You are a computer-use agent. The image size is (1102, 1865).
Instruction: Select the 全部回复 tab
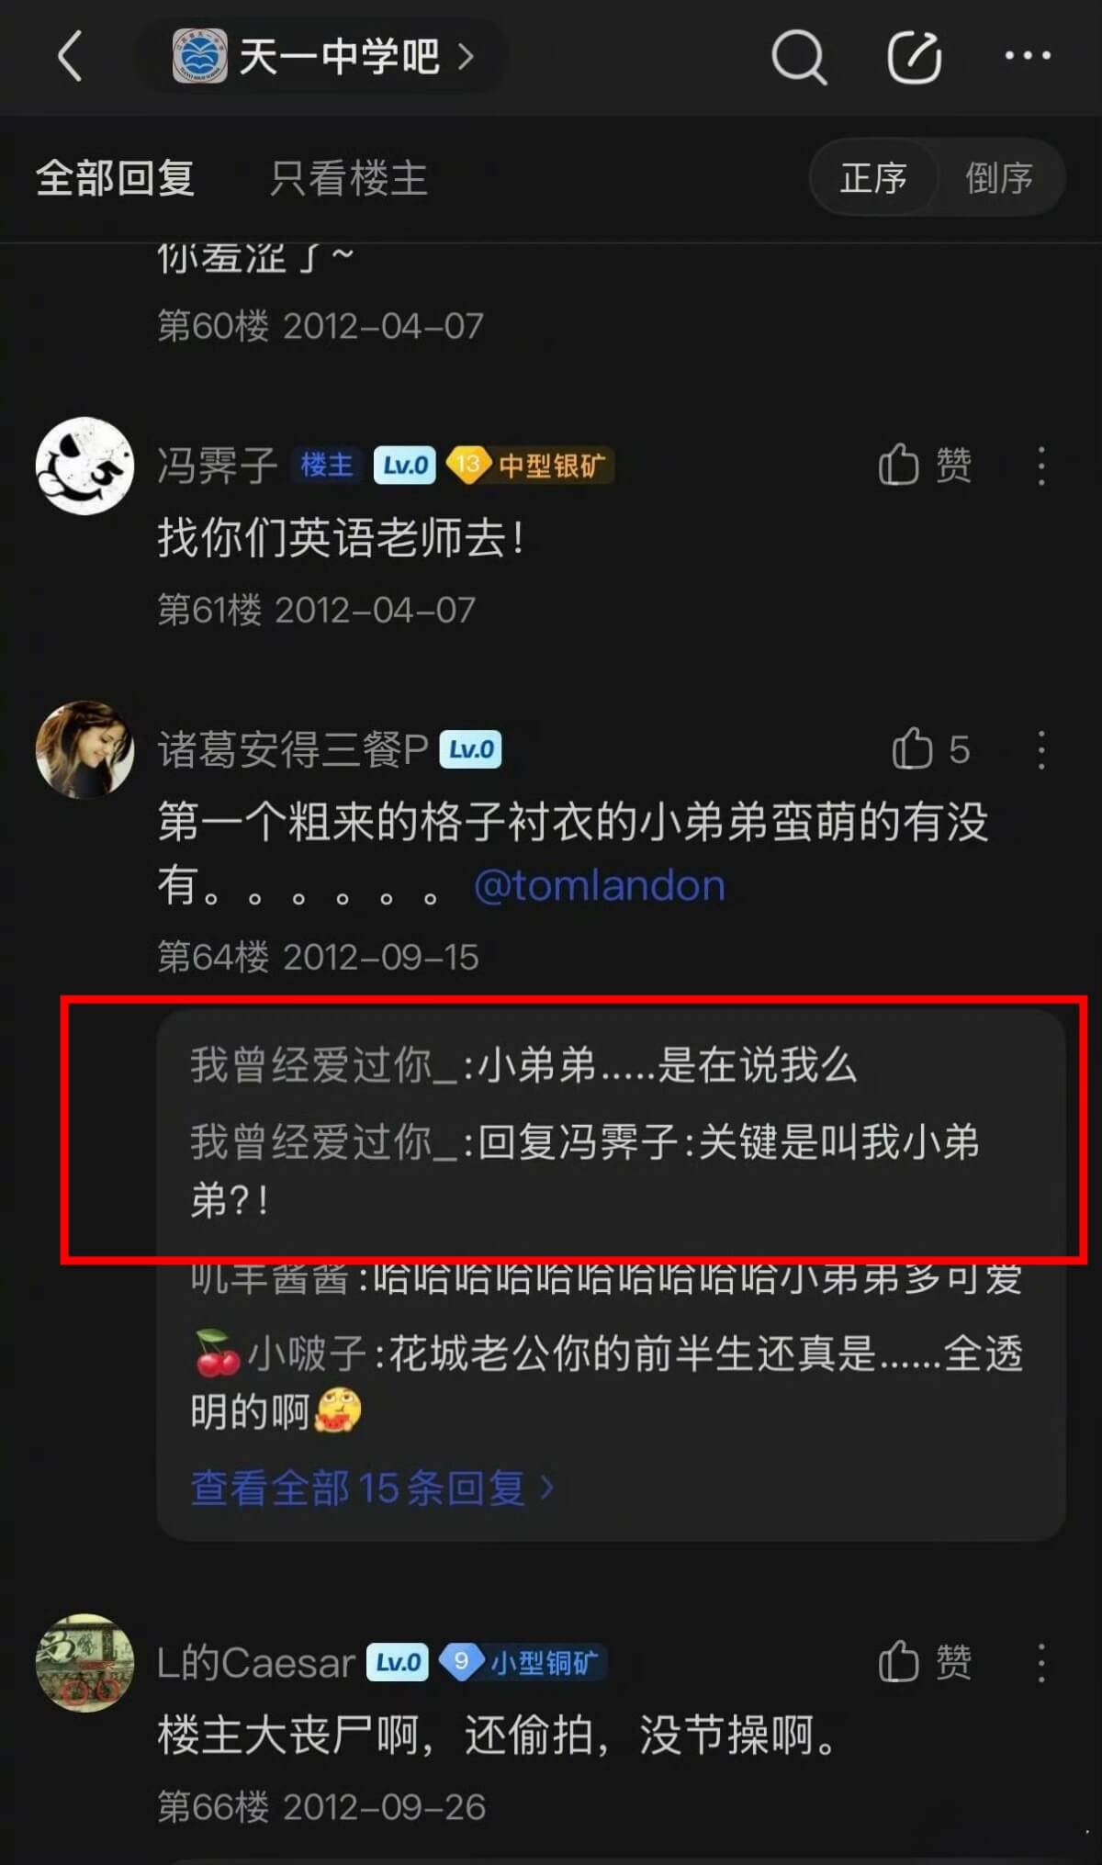pyautogui.click(x=115, y=178)
